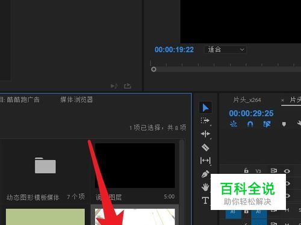Open the 适合 zoom level dropdown
Viewport: 301px width, 225px height.
(x=225, y=49)
